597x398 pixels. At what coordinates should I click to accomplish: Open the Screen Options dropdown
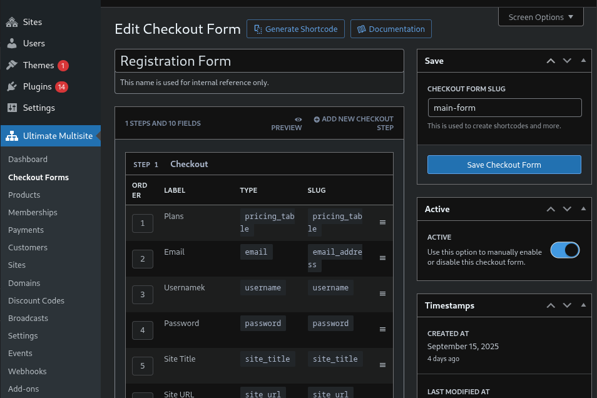click(540, 17)
